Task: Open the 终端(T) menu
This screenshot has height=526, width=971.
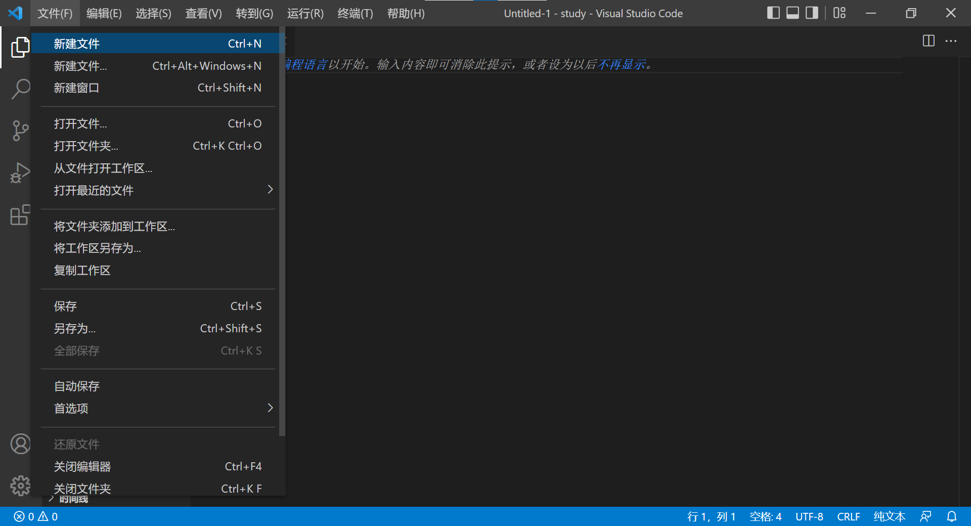Action: [x=356, y=13]
